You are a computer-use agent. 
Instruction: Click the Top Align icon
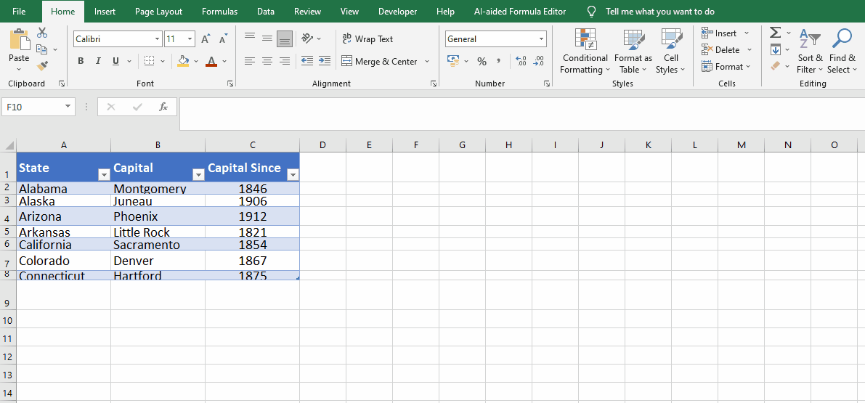[x=250, y=38]
